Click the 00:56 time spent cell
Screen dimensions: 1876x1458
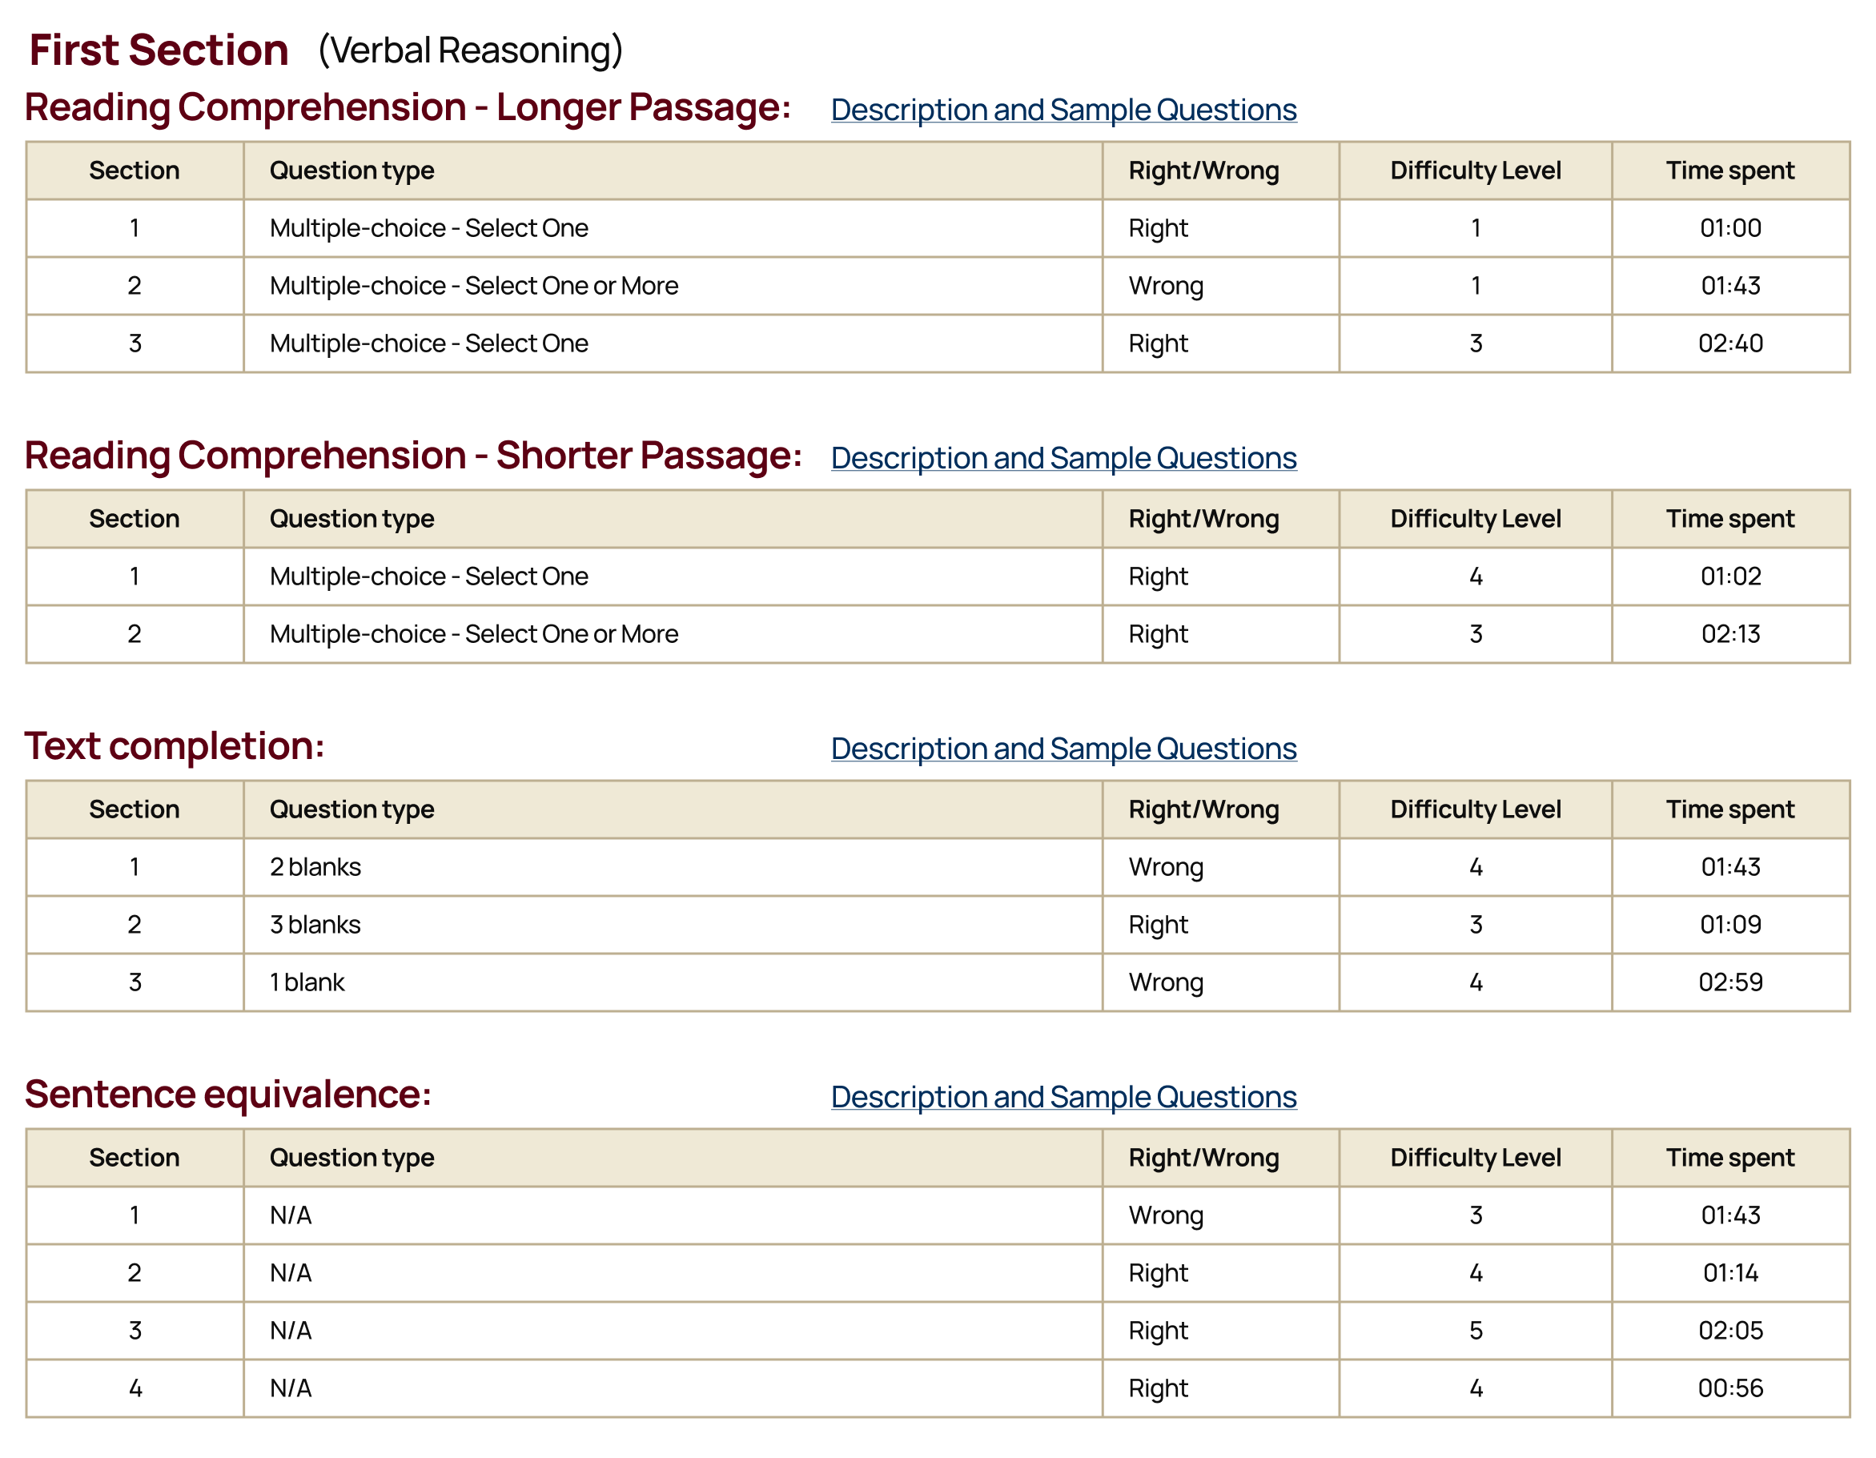(1730, 1388)
